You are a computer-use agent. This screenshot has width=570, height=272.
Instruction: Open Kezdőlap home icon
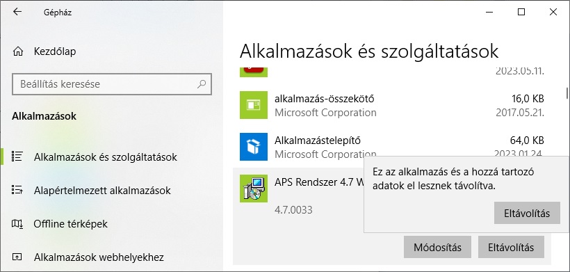[18, 51]
